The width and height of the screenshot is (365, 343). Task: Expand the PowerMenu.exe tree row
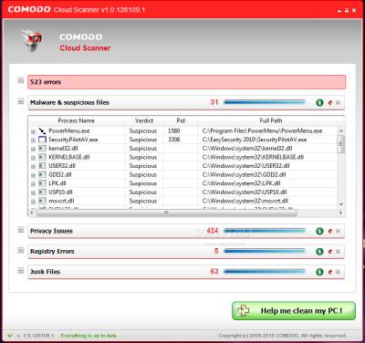tap(33, 131)
